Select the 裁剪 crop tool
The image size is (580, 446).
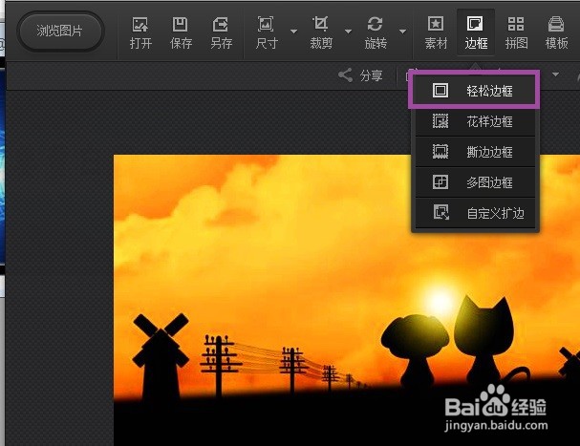(321, 33)
